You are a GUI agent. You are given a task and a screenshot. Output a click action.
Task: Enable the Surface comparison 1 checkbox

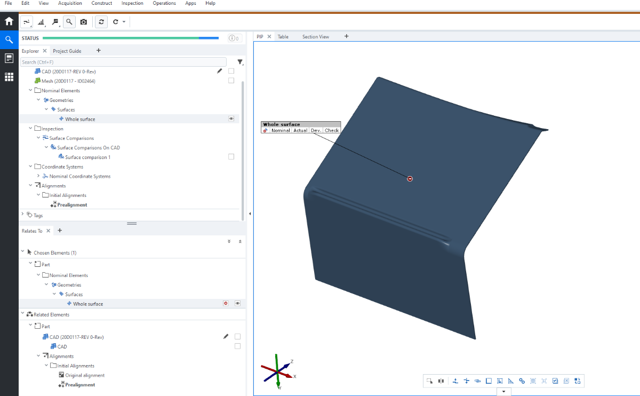(x=231, y=157)
